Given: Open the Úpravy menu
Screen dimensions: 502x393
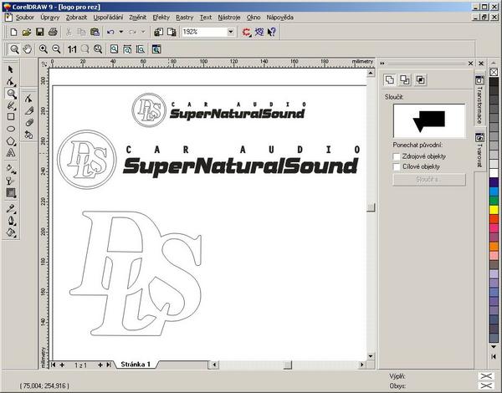Looking at the screenshot, I should click(x=50, y=18).
